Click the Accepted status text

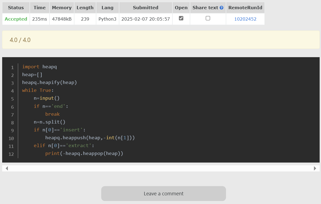coord(16,19)
